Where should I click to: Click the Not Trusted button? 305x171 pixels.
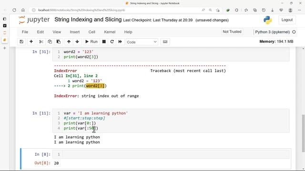click(232, 32)
